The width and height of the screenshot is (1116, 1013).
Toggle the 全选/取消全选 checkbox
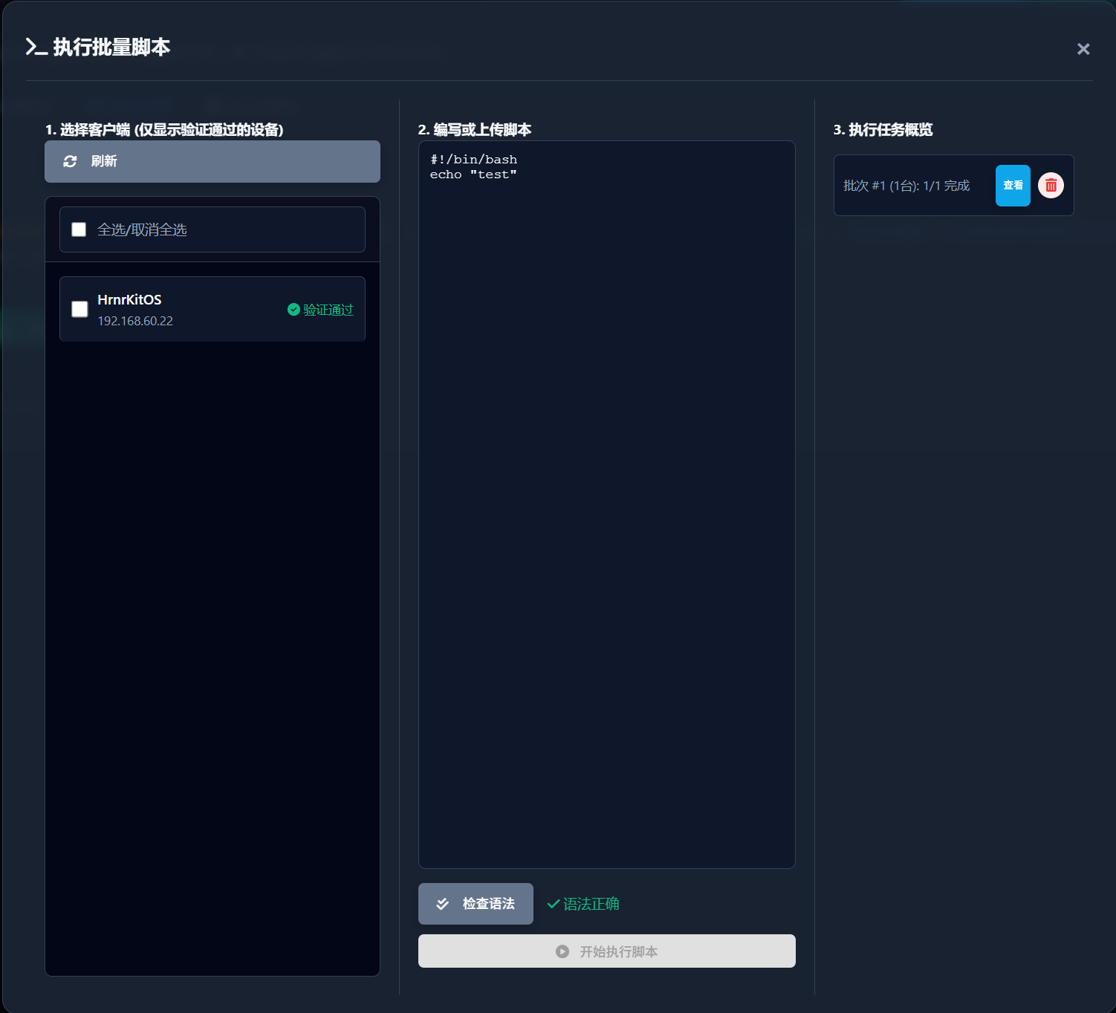tap(79, 229)
